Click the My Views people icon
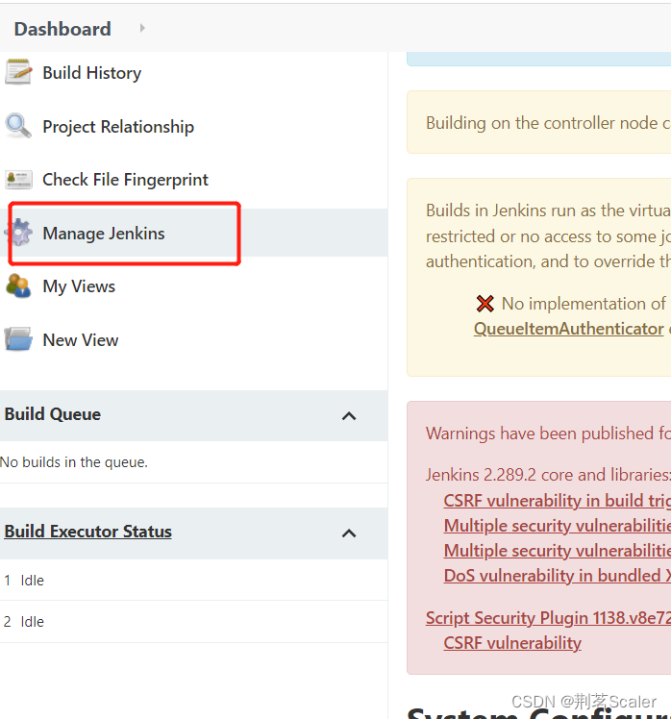The width and height of the screenshot is (671, 719). pyautogui.click(x=18, y=285)
